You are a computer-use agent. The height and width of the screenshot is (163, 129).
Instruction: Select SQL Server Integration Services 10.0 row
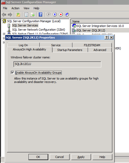coord(100,26)
